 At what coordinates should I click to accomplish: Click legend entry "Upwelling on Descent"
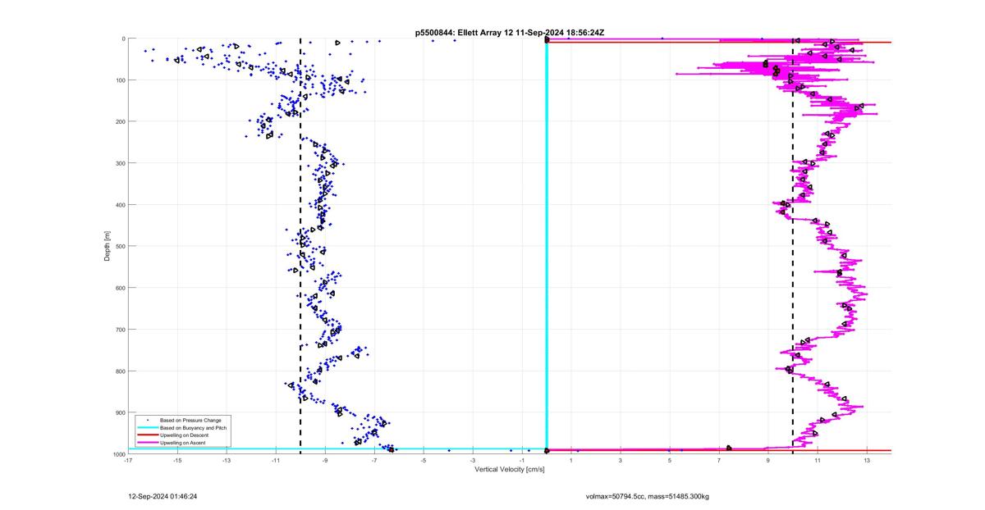[185, 435]
